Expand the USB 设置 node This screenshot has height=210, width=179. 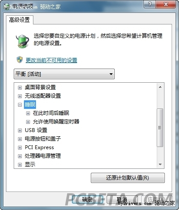(20, 130)
